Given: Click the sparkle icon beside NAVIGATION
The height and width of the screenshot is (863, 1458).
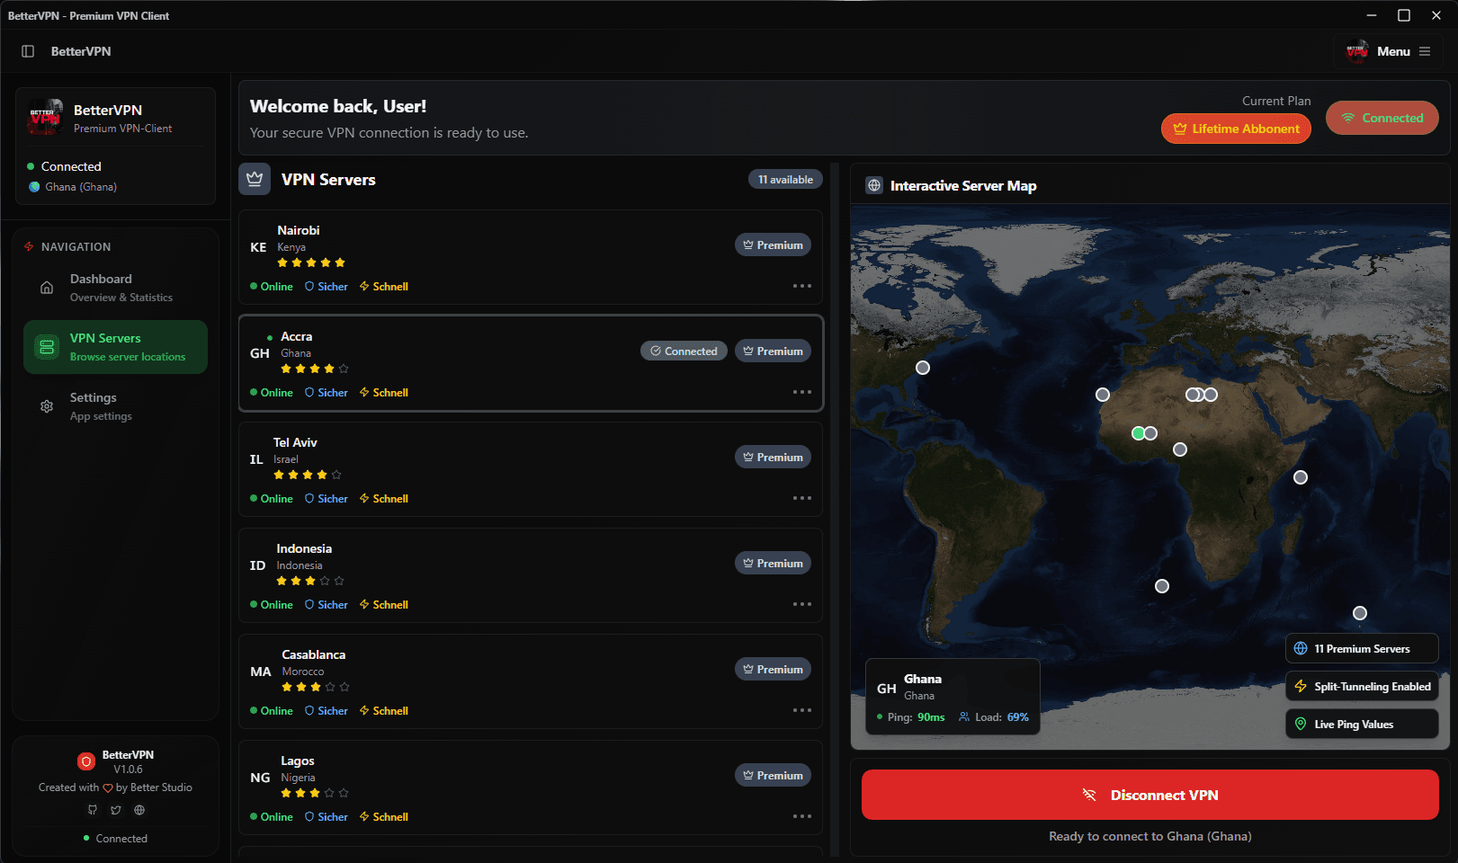Looking at the screenshot, I should coord(29,246).
